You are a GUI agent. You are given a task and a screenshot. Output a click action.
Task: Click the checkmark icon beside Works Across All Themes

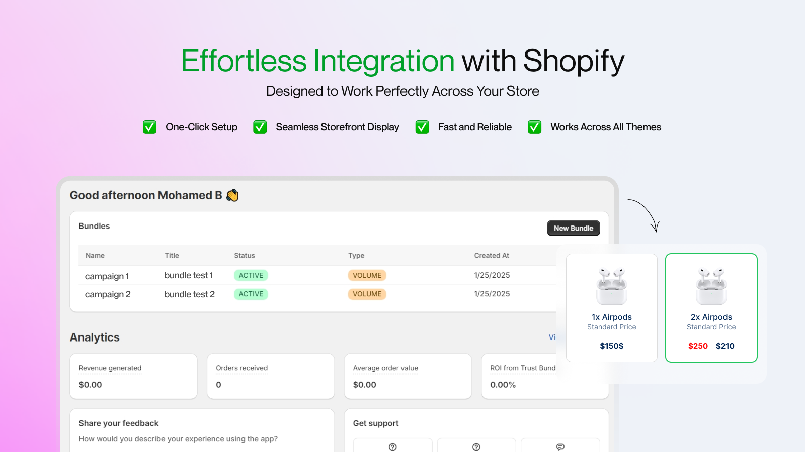point(534,127)
